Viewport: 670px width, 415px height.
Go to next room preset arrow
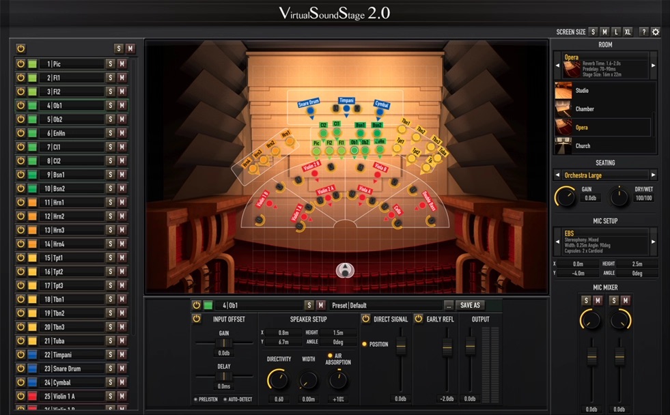tap(653, 66)
